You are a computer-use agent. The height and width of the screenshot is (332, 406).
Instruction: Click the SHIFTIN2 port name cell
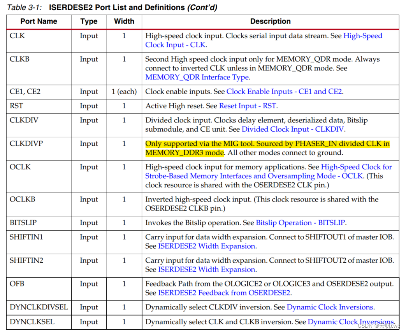pyautogui.click(x=39, y=265)
